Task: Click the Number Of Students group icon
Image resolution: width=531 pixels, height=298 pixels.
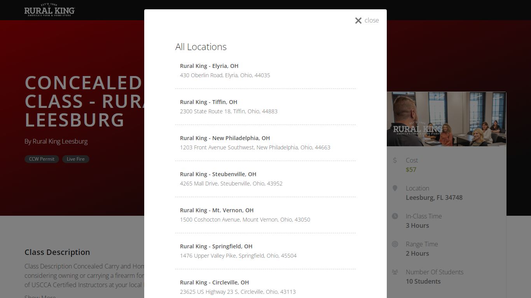Action: point(395,272)
